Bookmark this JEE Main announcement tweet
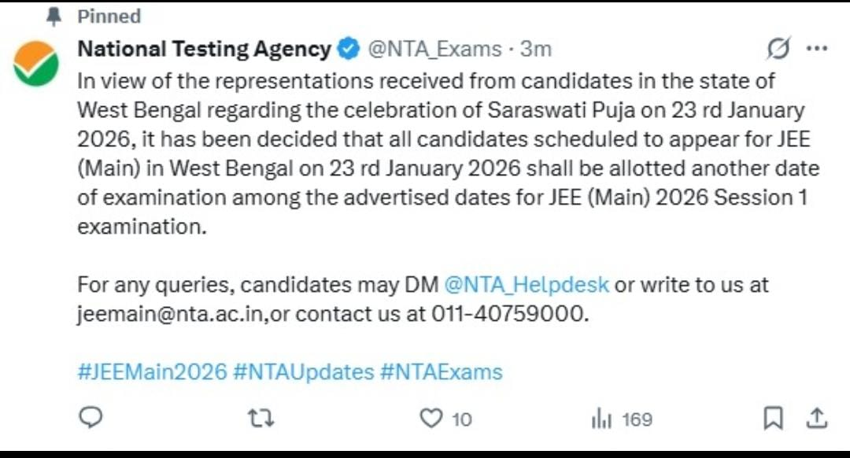Image resolution: width=850 pixels, height=458 pixels. point(773,418)
